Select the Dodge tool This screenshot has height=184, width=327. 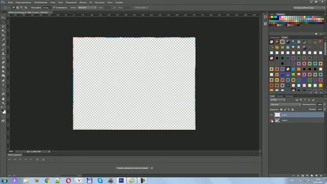[x=3, y=76]
